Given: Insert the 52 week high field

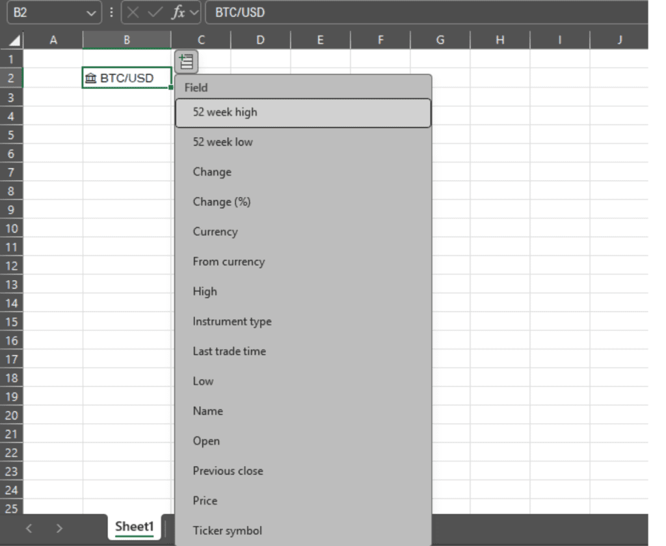Looking at the screenshot, I should click(x=224, y=112).
